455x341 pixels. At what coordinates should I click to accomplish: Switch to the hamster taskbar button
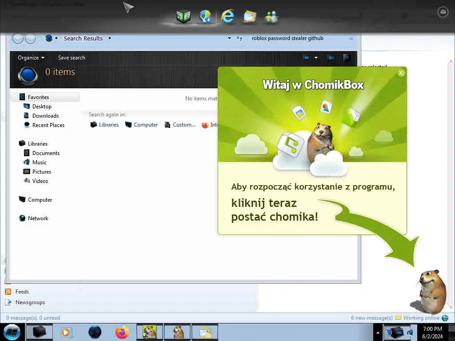[178, 332]
